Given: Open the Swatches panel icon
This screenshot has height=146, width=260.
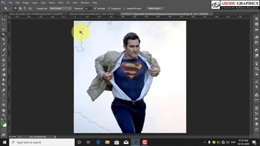Looking at the screenshot, I should tap(256, 43).
